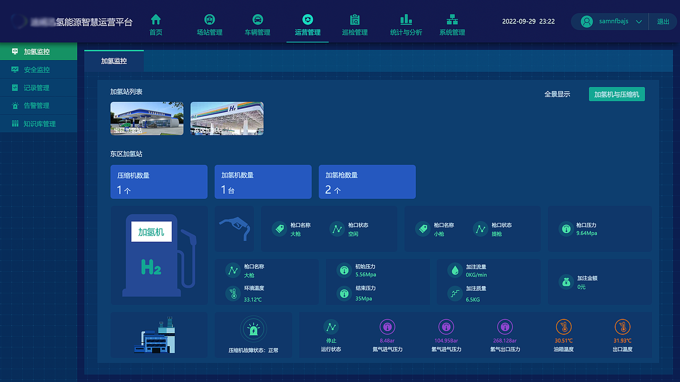Viewport: 680px width, 382px height.
Task: Select the 东区加氢站 station thumbnail
Action: click(x=227, y=118)
